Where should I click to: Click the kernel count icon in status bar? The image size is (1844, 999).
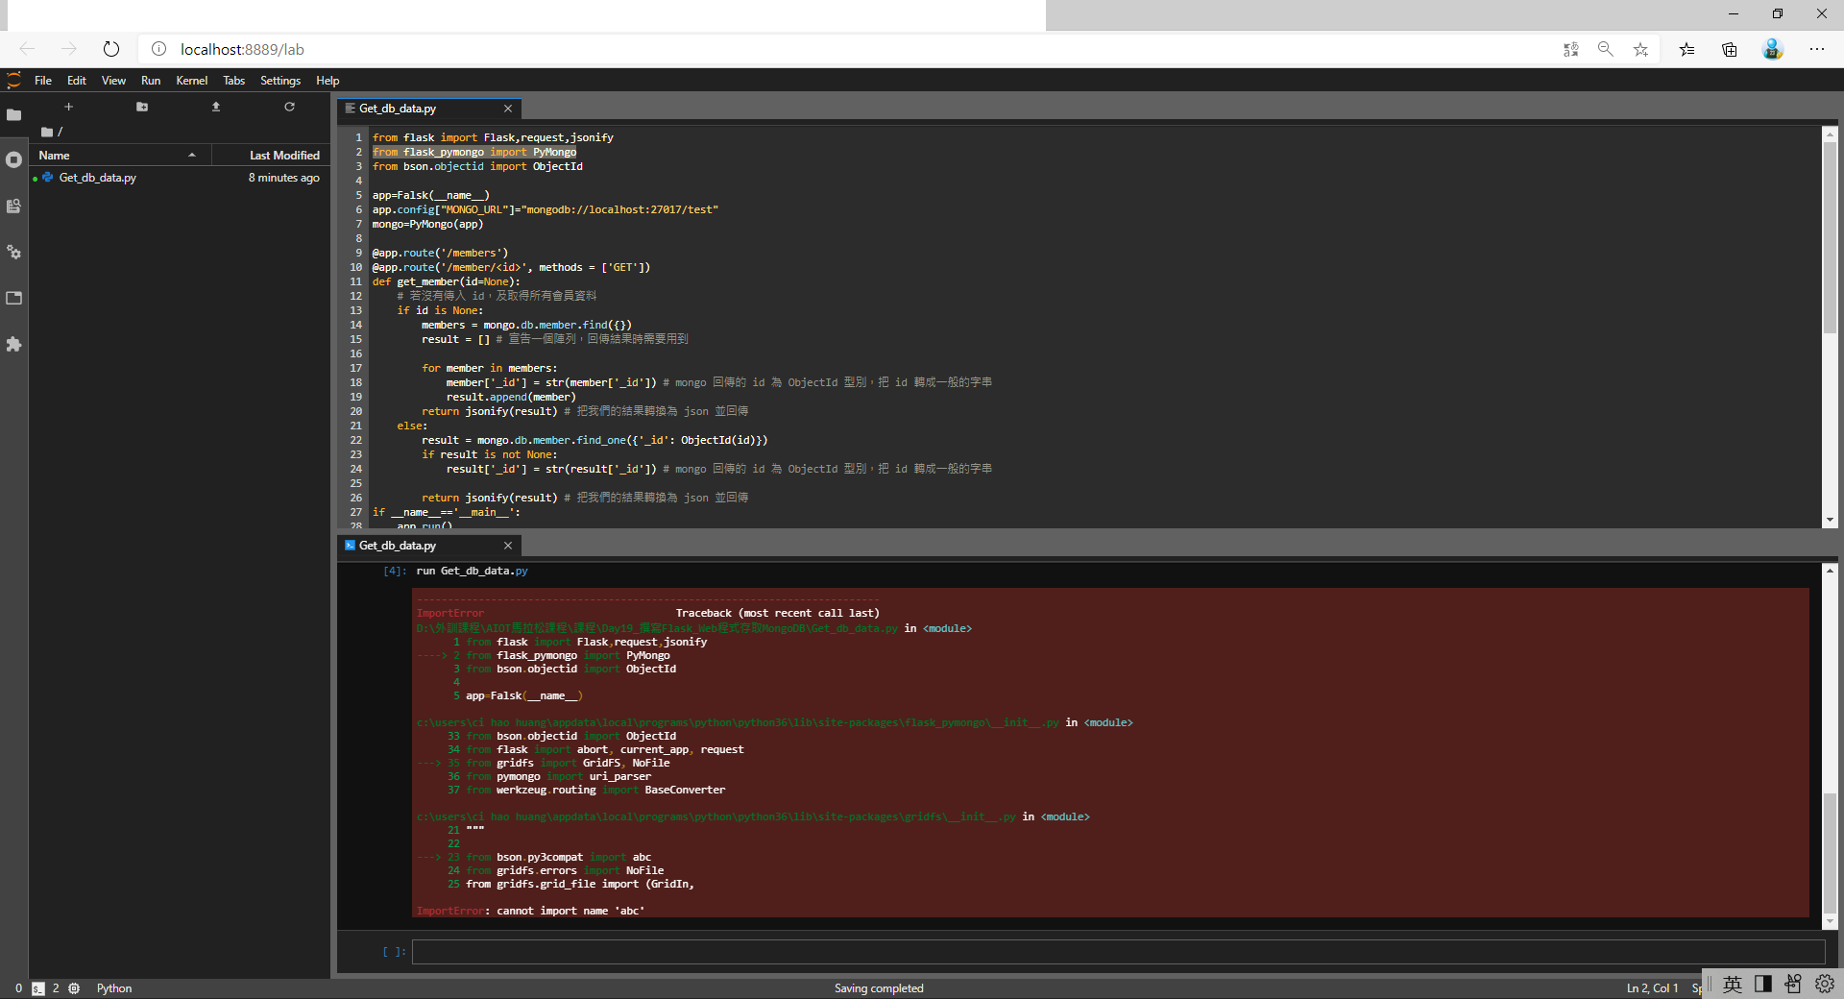[x=74, y=988]
